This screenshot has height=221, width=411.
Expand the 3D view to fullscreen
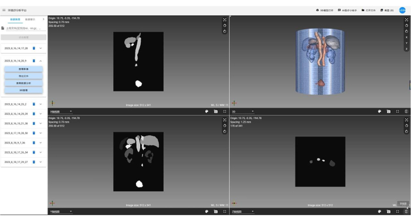click(x=398, y=111)
